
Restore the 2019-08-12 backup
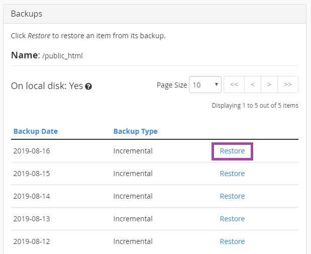[232, 241]
